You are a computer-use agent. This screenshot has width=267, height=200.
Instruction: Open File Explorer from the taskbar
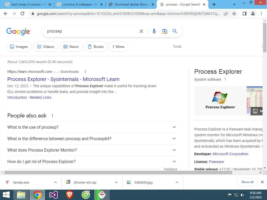point(21,195)
